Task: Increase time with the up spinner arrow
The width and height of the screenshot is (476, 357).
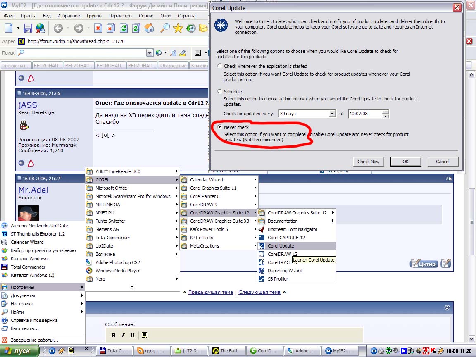Action: [x=385, y=112]
